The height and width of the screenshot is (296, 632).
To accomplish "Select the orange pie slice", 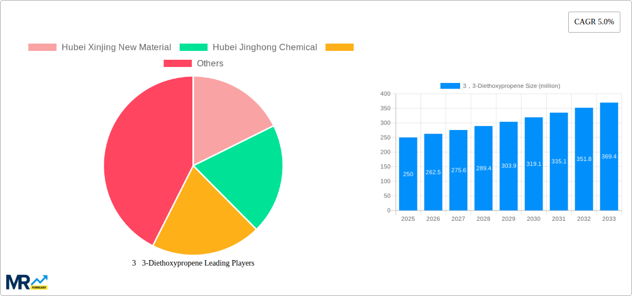I will pyautogui.click(x=200, y=221).
